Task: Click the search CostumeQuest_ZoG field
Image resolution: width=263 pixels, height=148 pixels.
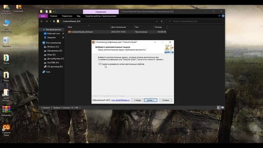Action: (x=194, y=21)
